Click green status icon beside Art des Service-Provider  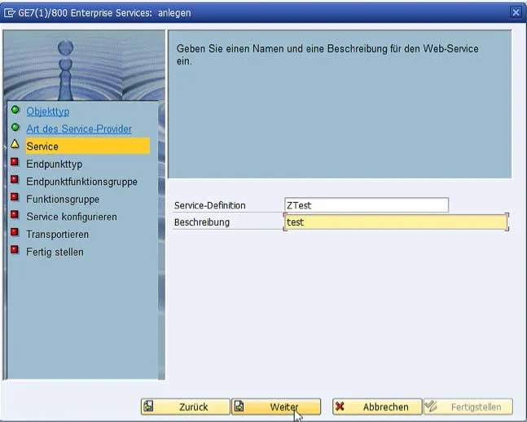point(15,128)
